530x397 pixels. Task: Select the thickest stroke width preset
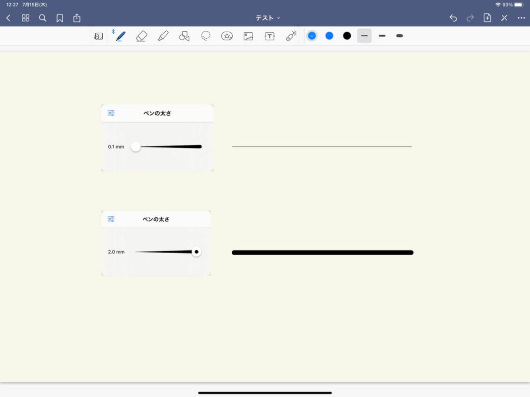tap(399, 36)
